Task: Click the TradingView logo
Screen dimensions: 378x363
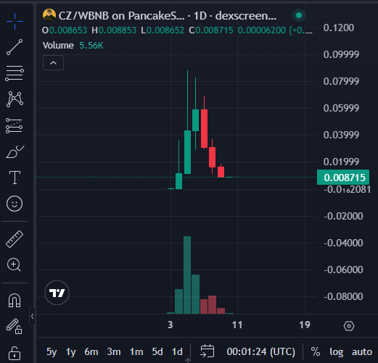Action: 57,293
